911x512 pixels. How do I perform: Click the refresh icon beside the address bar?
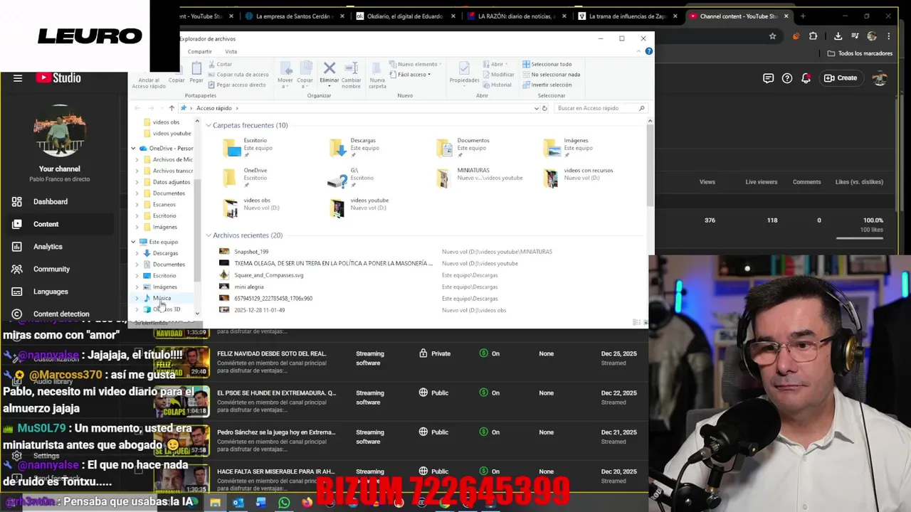[544, 108]
